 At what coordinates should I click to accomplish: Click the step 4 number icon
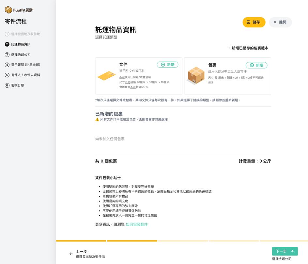7,65
